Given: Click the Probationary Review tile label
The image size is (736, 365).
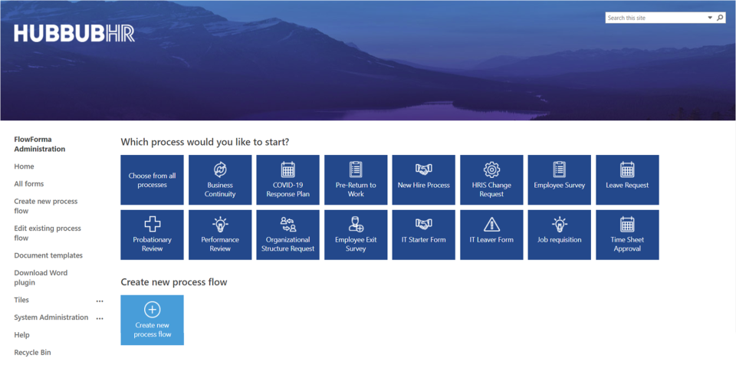Looking at the screenshot, I should 152,245.
